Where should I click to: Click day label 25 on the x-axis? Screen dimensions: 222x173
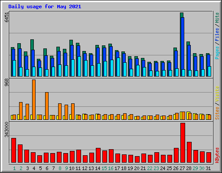[169, 168]
